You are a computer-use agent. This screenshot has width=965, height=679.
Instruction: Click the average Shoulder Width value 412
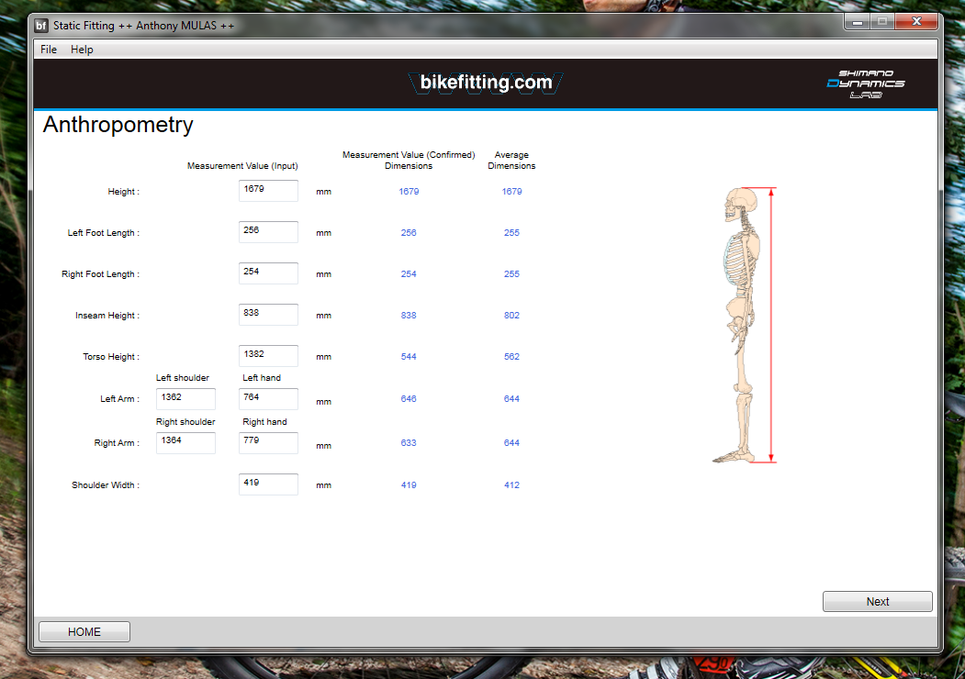[511, 484]
